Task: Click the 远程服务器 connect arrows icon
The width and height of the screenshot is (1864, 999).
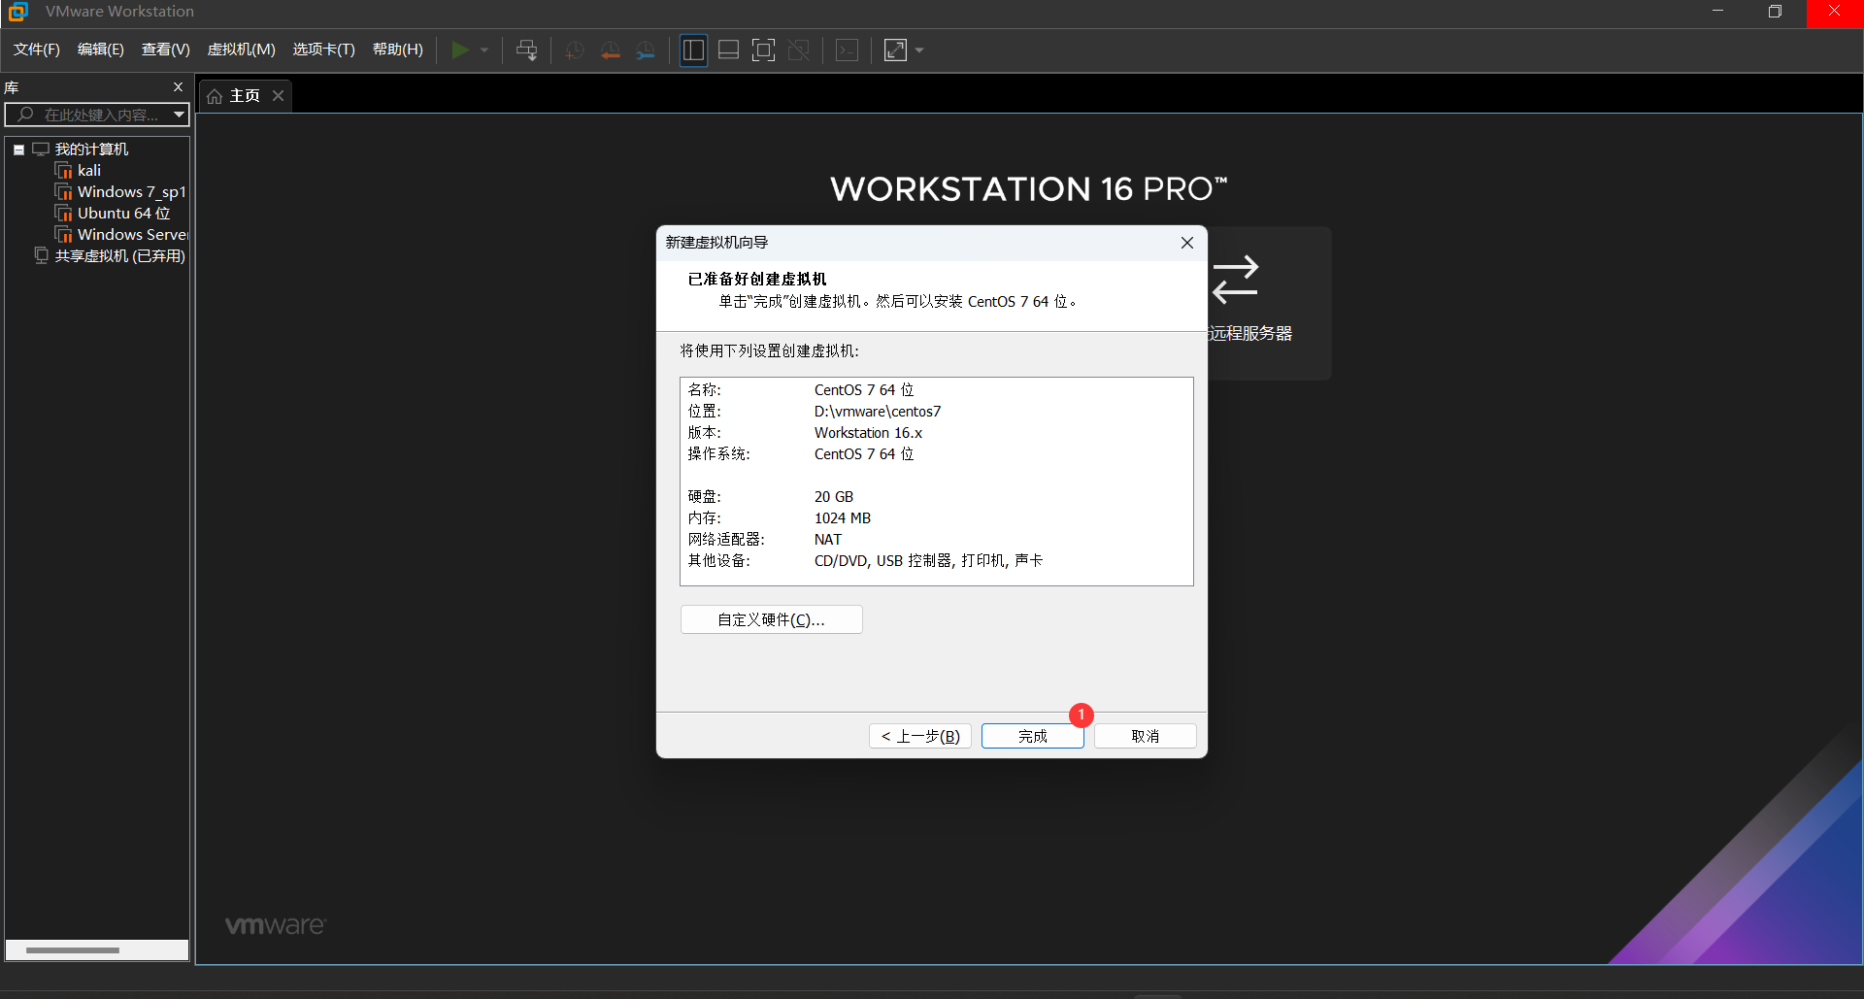Action: coord(1235,280)
